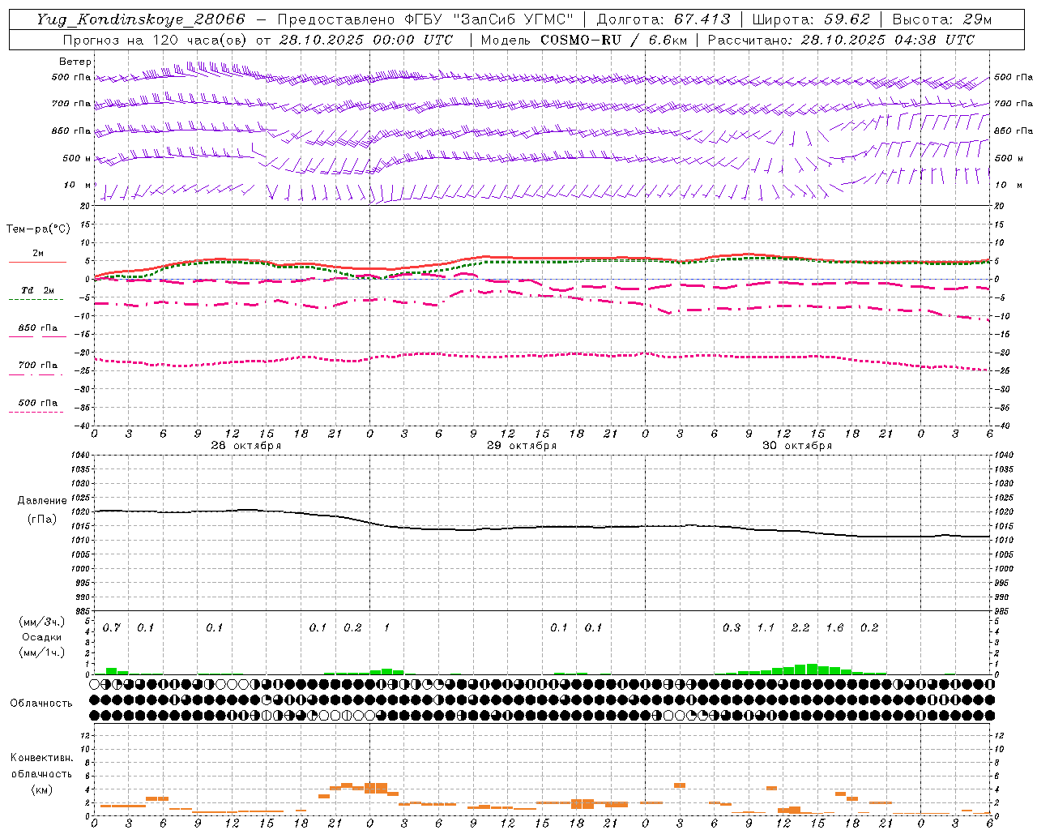Click the 500 гПа temperature legend dotted line

pyautogui.click(x=36, y=412)
